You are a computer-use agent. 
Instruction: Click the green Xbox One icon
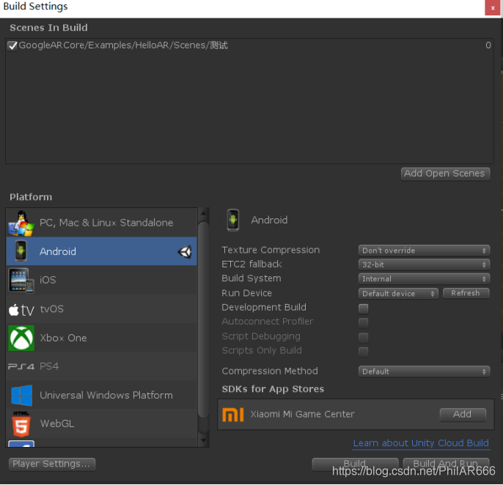(21, 338)
